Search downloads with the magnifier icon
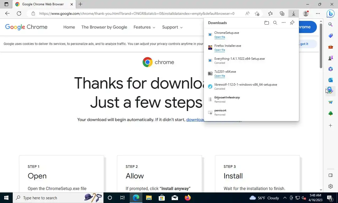The height and width of the screenshot is (203, 338). (x=275, y=23)
